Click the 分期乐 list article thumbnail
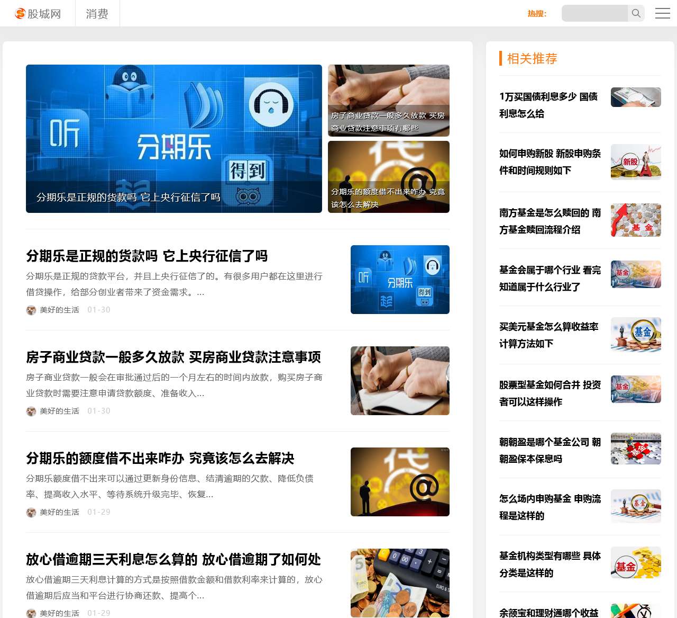Image resolution: width=677 pixels, height=618 pixels. (x=400, y=280)
